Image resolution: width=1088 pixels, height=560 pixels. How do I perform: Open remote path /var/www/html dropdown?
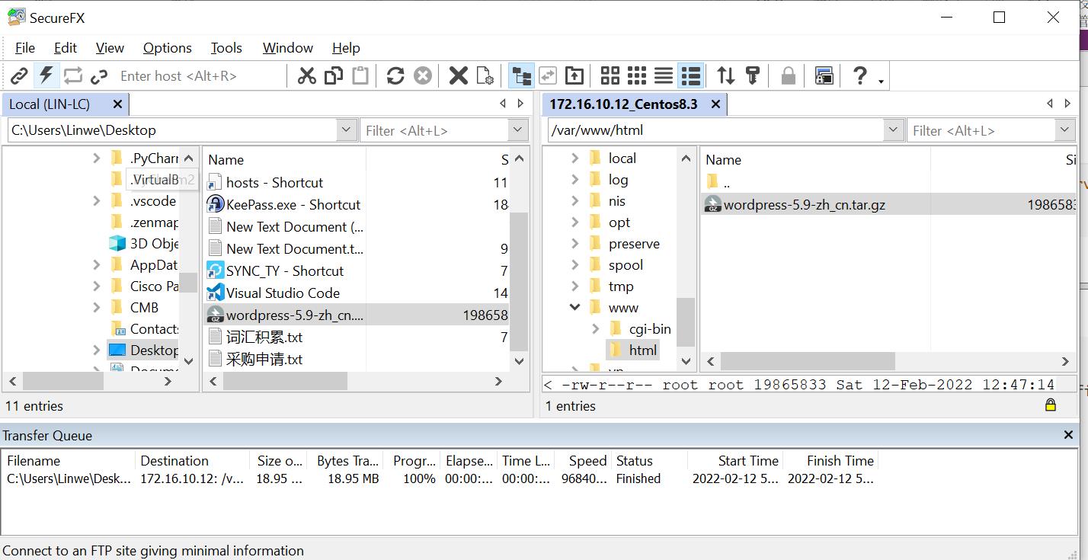(894, 130)
